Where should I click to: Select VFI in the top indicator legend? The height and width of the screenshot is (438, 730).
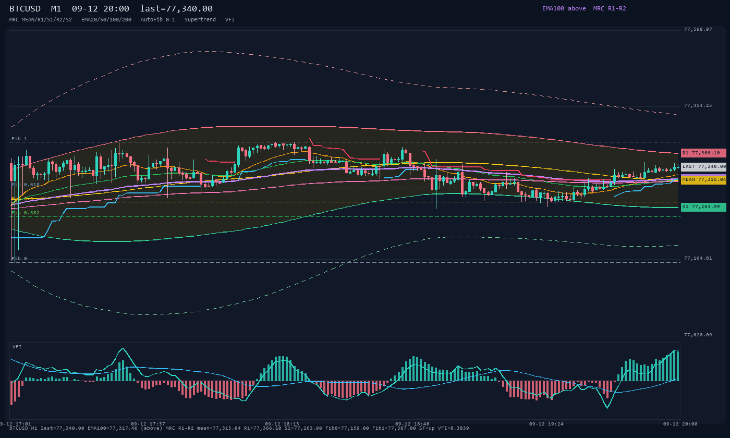coord(230,19)
